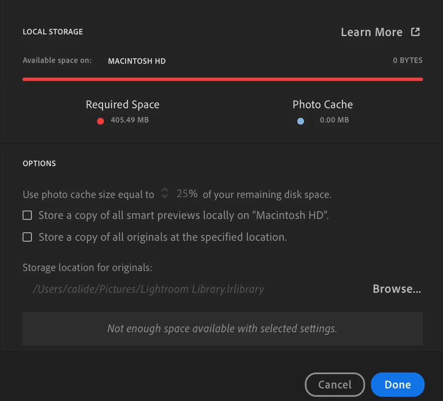This screenshot has height=401, width=443.
Task: Cancel the local storage dialog
Action: [335, 385]
